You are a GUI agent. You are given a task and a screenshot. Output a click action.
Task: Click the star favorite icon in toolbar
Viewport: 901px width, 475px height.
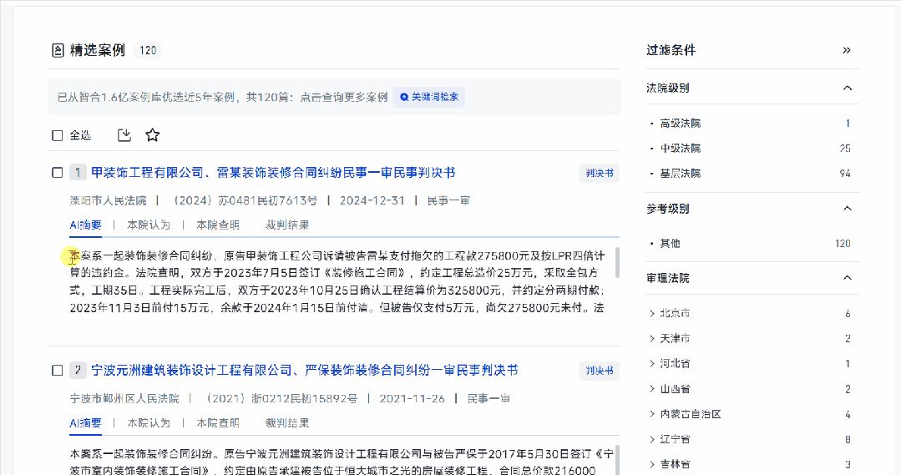pyautogui.click(x=152, y=135)
